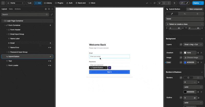Open the 'en' language switcher
This screenshot has width=205, height=107.
(29, 3)
